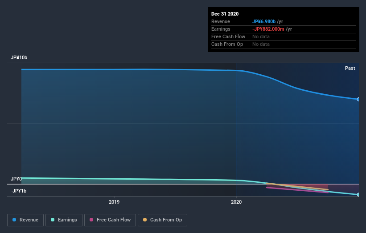Click the orange Cash From Op legend dot
Screen dimensions: 366x233
[x=145, y=220]
